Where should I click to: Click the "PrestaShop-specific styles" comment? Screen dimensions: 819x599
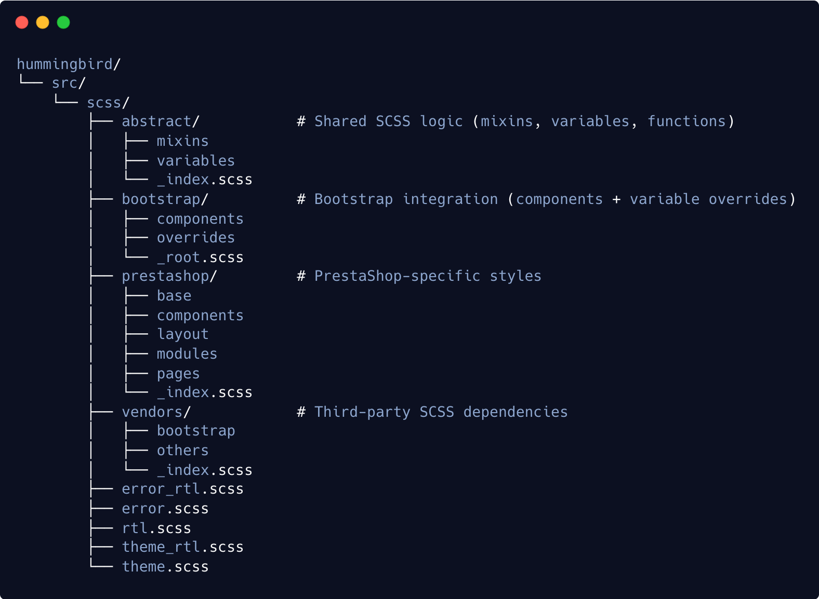pyautogui.click(x=427, y=276)
